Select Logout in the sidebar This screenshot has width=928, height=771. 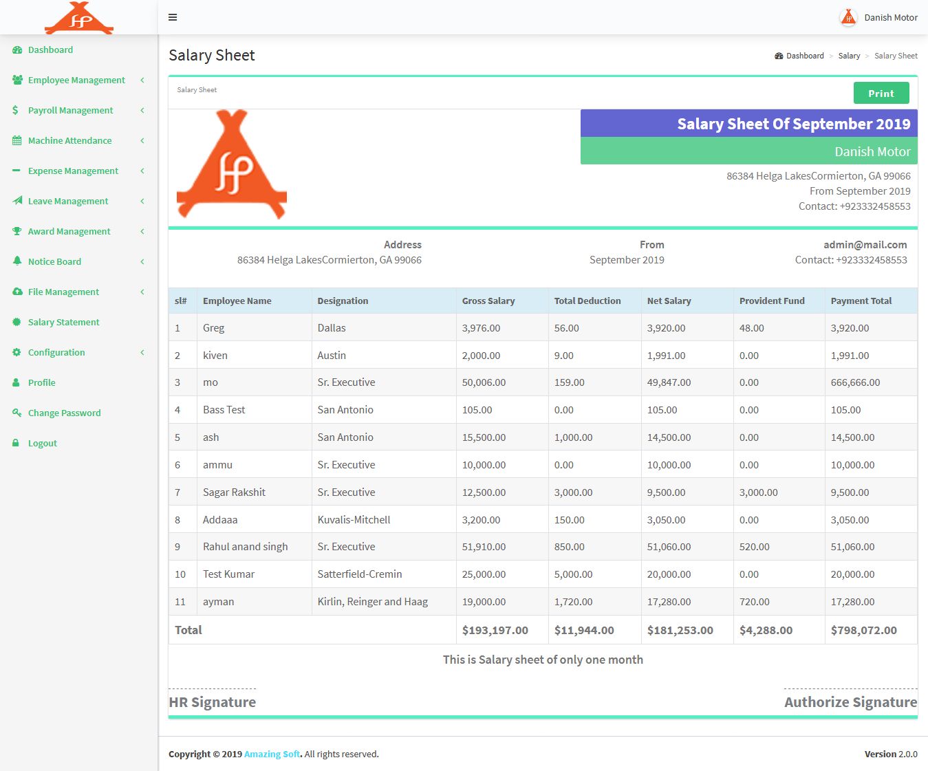click(79, 443)
